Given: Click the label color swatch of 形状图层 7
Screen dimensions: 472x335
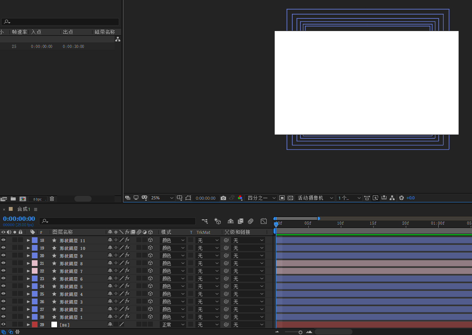Looking at the screenshot, I should (34, 271).
